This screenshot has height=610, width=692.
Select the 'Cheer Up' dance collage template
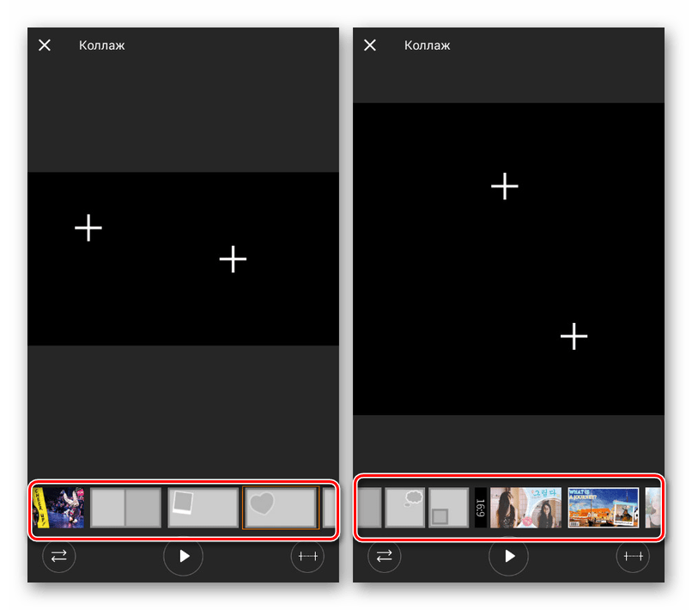point(58,508)
